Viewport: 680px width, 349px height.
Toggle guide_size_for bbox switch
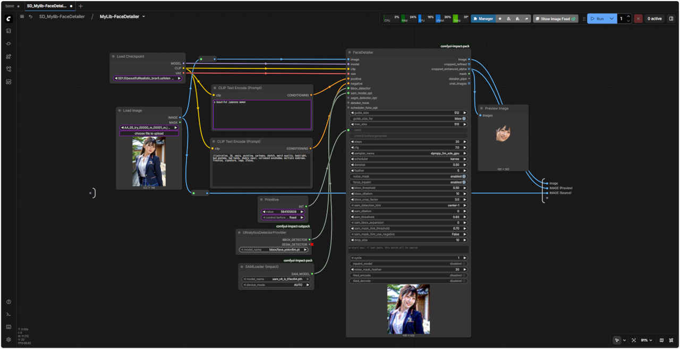point(464,118)
